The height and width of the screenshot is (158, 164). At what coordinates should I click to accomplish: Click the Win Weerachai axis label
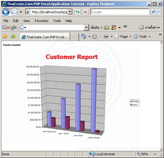tap(49, 131)
